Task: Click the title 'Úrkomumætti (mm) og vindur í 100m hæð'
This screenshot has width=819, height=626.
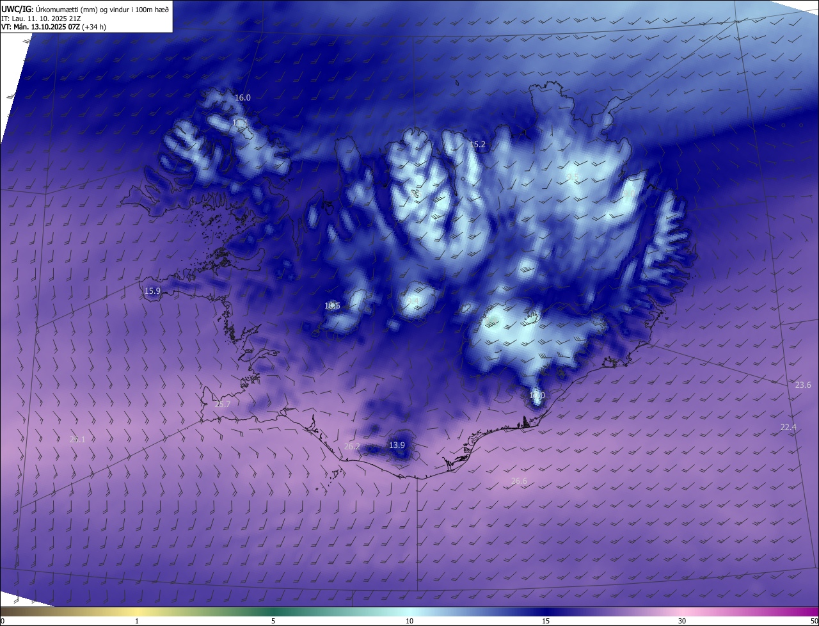Action: coord(102,9)
